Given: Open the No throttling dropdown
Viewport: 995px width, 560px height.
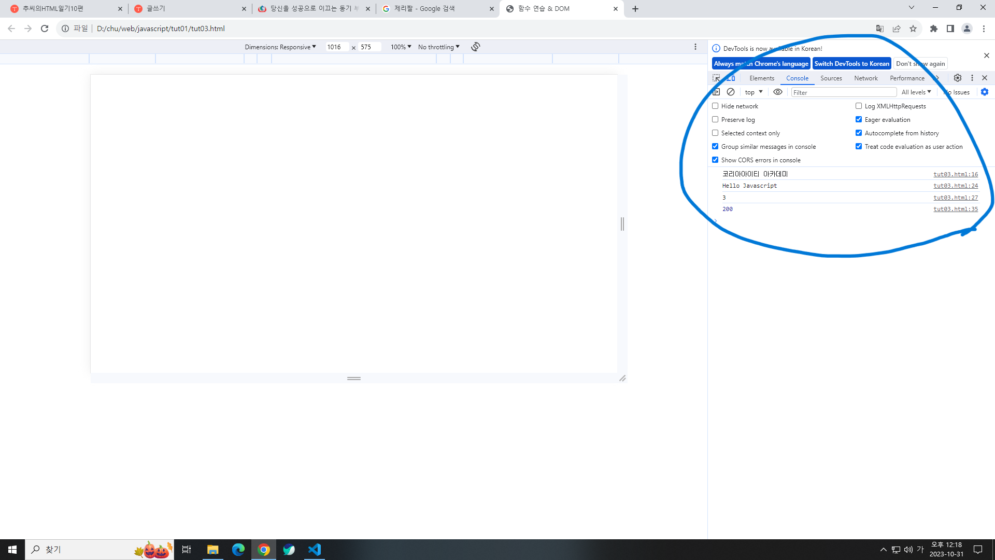Looking at the screenshot, I should coord(438,47).
